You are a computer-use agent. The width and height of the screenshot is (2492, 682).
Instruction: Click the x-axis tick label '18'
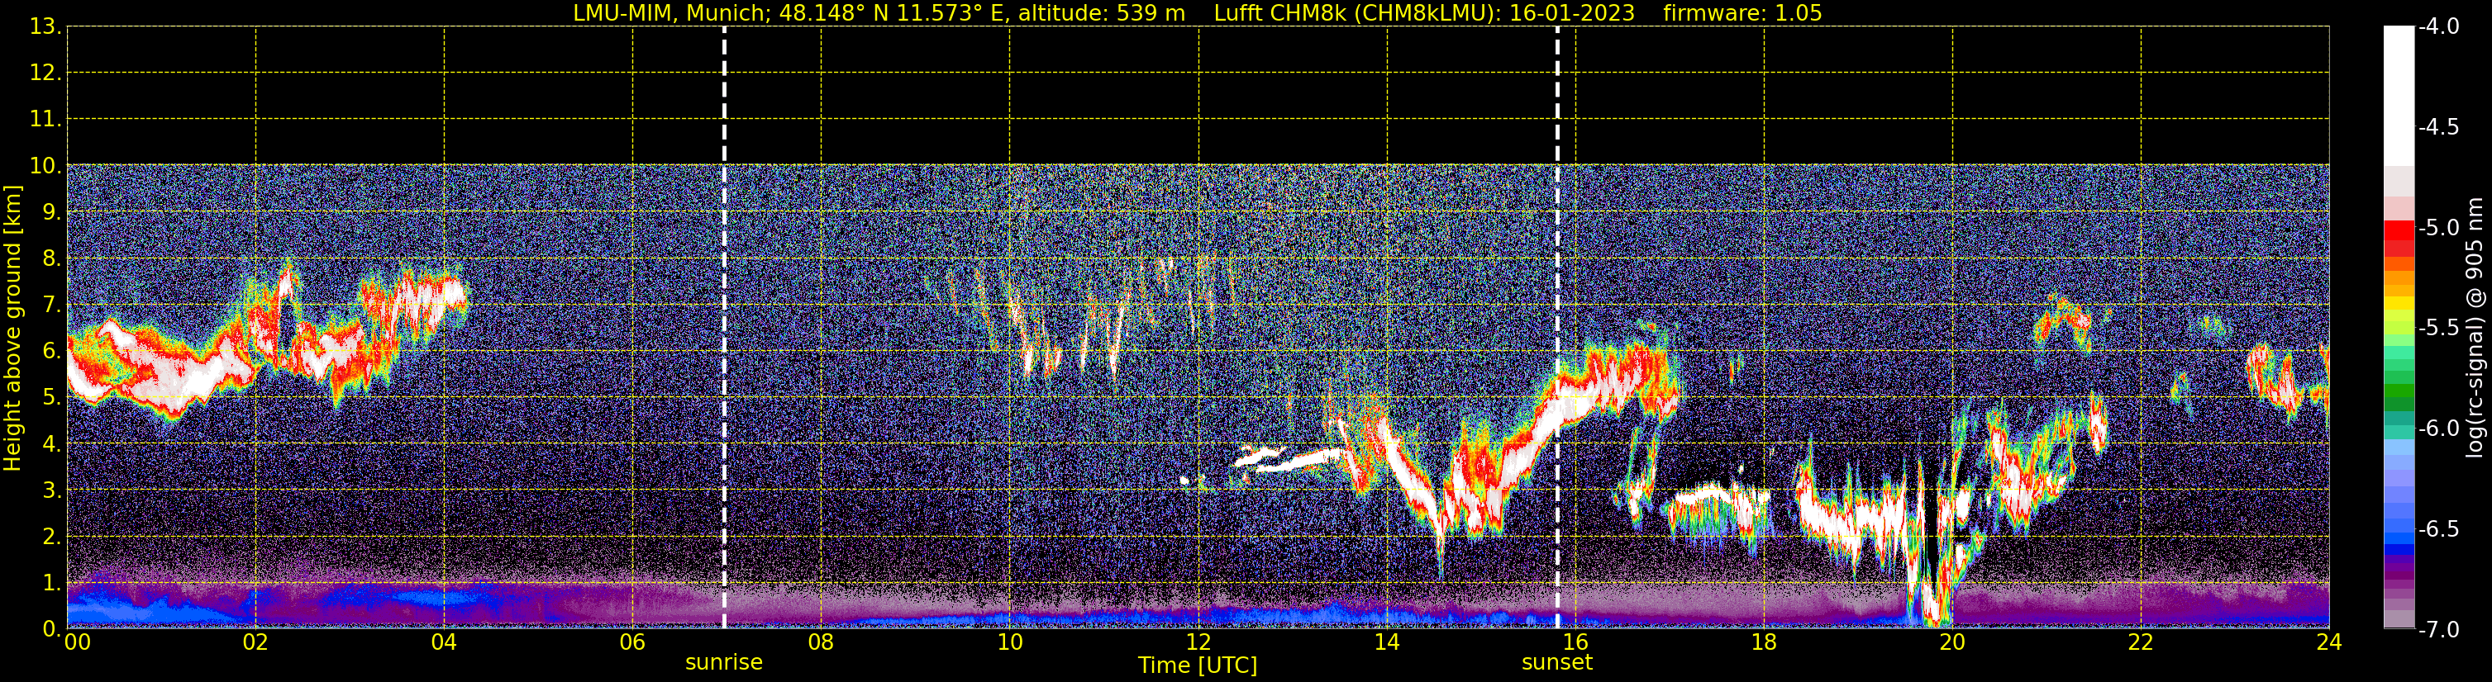[x=1764, y=642]
